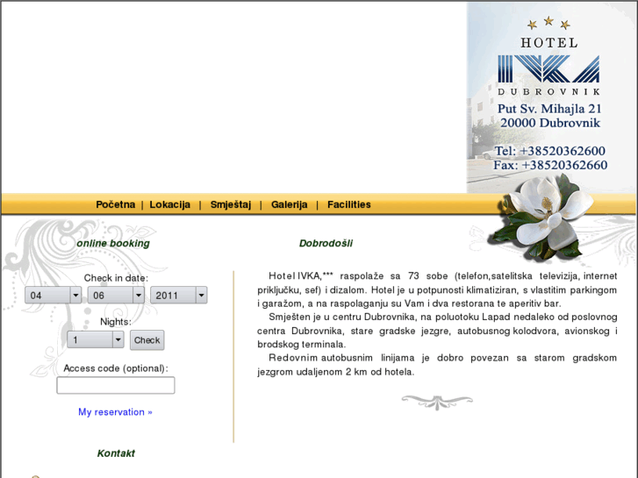This screenshot has height=478, width=638.
Task: Click the 'Access code (optional):' label
Action: [x=116, y=368]
